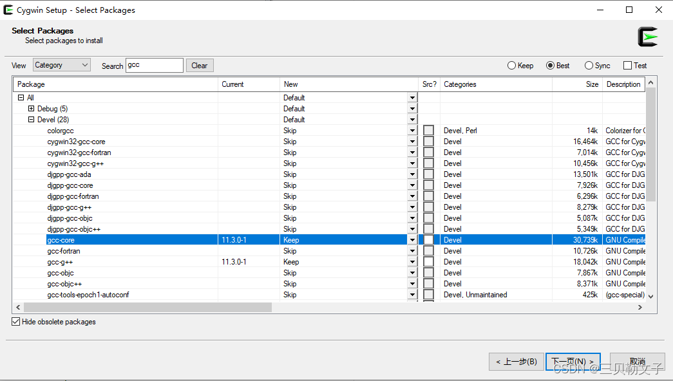The image size is (673, 381).
Task: Click the Src? column header
Action: click(429, 84)
